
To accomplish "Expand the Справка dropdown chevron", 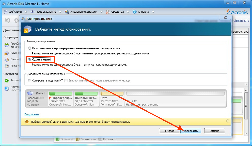I will click(x=153, y=11).
